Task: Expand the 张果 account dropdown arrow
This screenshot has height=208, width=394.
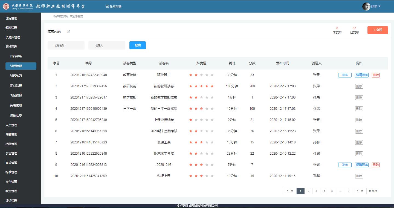Action: 379,6
